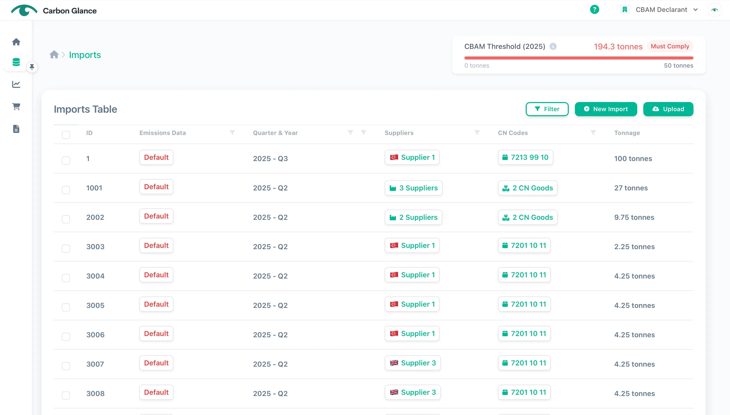The width and height of the screenshot is (730, 415).
Task: Filter the Emissions Data column
Action: pos(232,132)
